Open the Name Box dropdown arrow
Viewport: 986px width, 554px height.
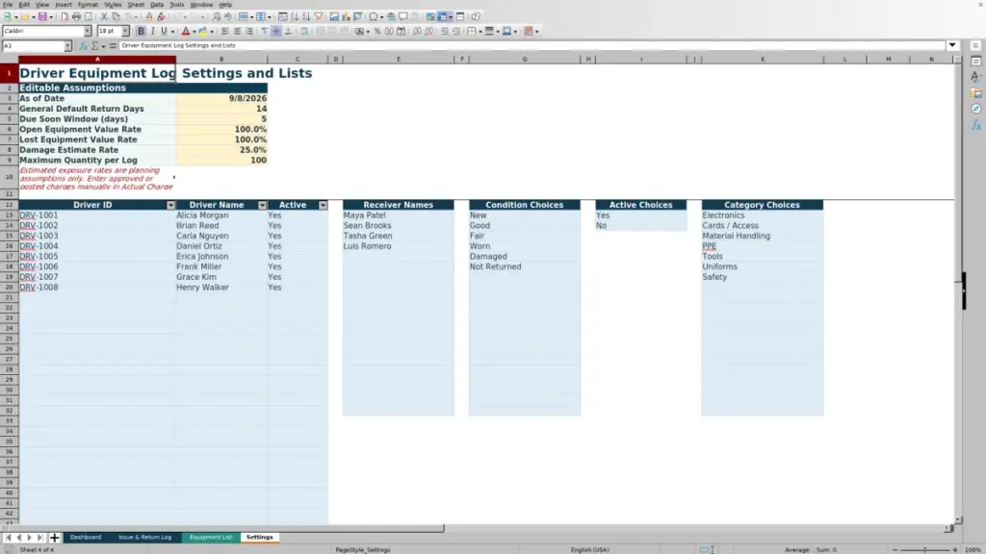click(67, 46)
